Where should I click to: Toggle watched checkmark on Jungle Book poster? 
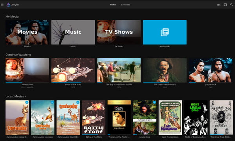coord(154,102)
